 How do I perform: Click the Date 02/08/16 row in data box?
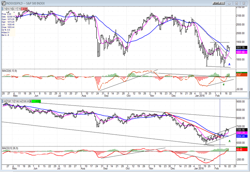pos(8,17)
